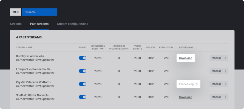Click the MLS organization button
The width and height of the screenshot is (244, 109).
15,12
